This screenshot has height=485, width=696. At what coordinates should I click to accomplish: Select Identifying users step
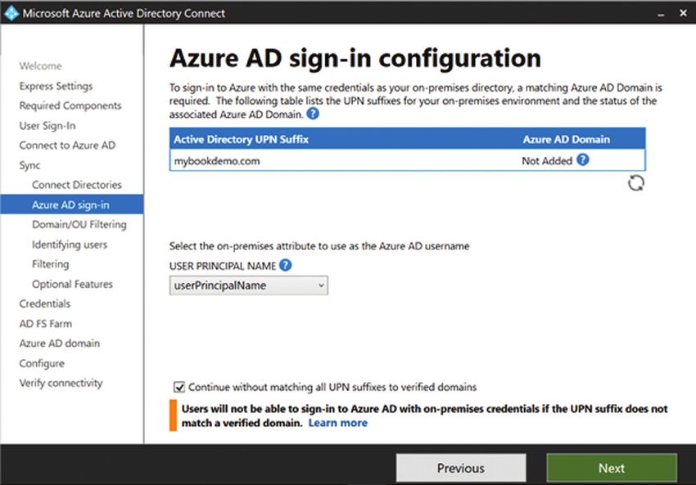coord(70,245)
